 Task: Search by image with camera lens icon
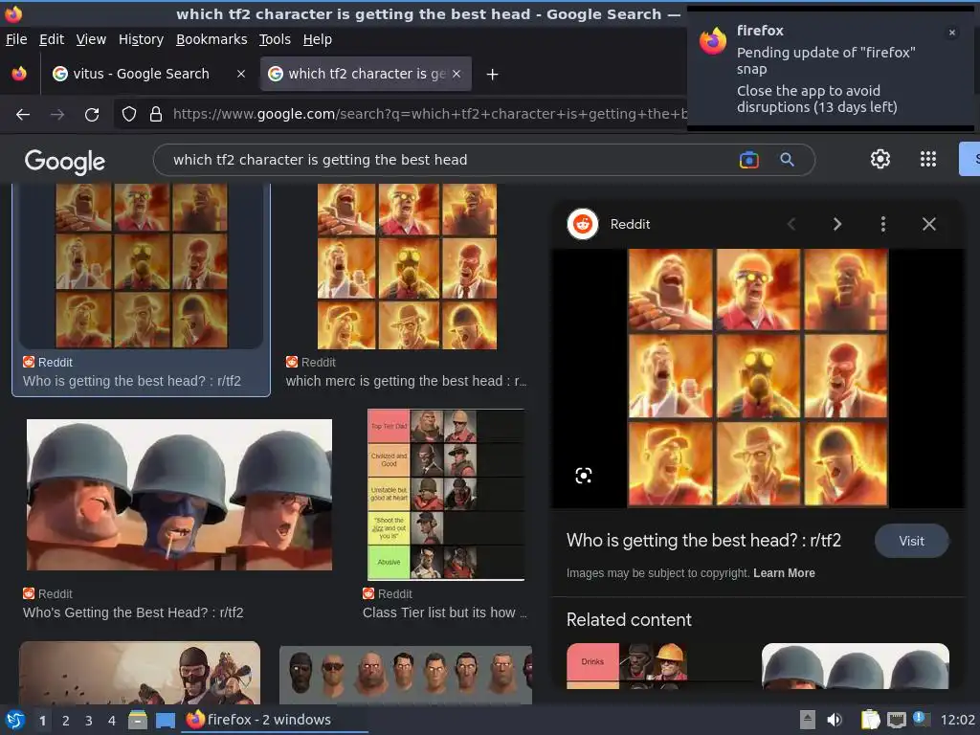coord(748,160)
